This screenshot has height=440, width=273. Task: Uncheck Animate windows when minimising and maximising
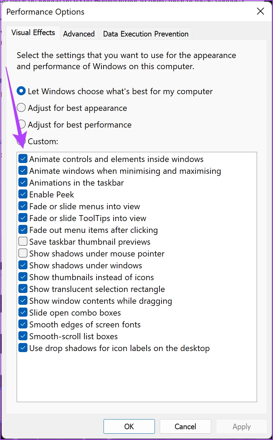(x=23, y=171)
